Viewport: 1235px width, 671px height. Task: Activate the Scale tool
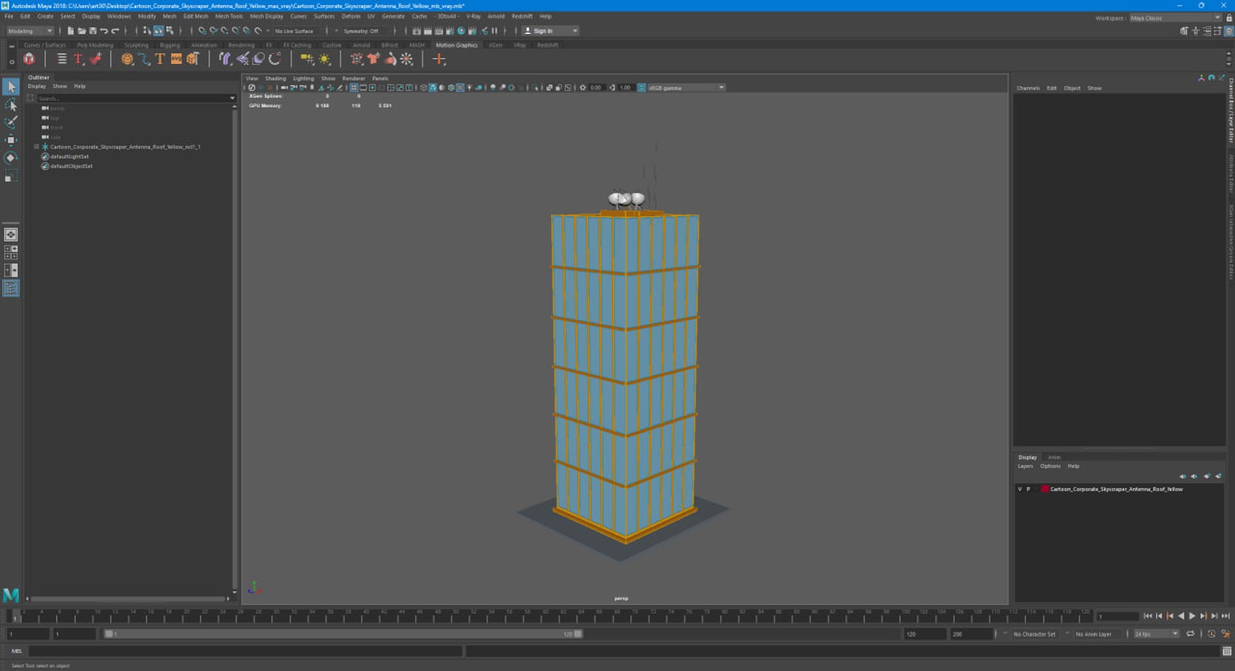(x=11, y=176)
